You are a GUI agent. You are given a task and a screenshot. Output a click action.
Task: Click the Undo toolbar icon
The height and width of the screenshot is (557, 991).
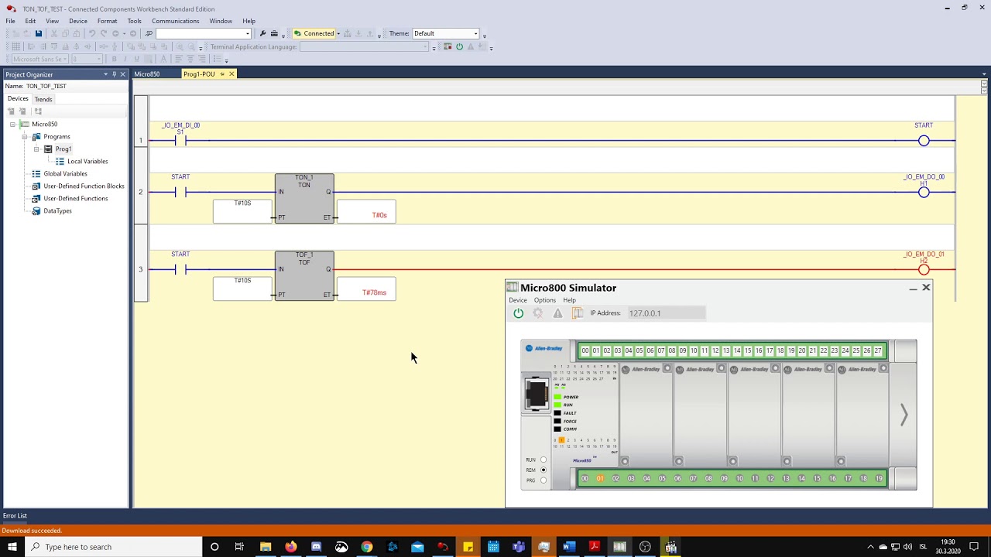point(92,33)
